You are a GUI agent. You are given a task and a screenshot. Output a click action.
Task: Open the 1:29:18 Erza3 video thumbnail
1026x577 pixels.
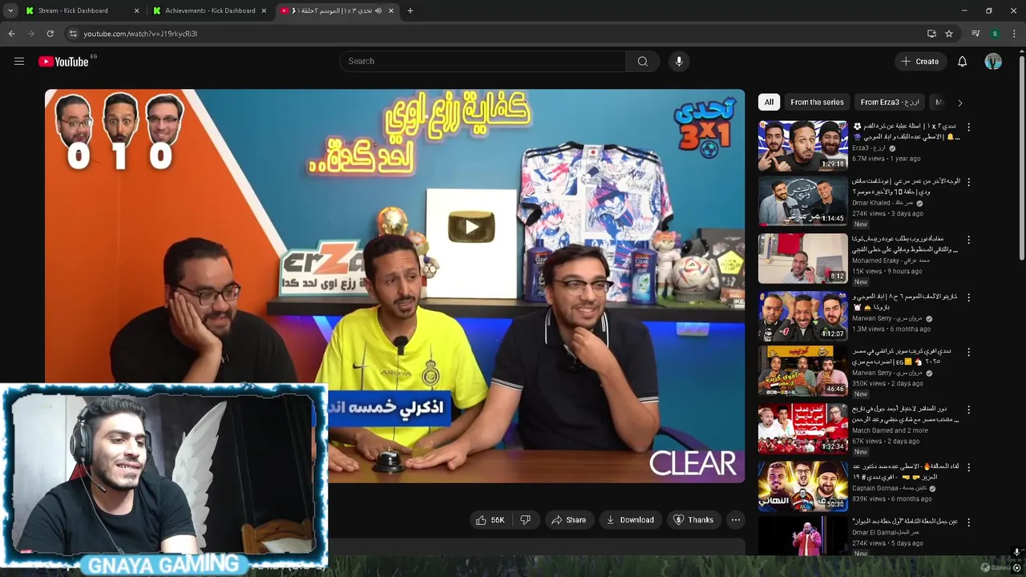[x=802, y=146]
